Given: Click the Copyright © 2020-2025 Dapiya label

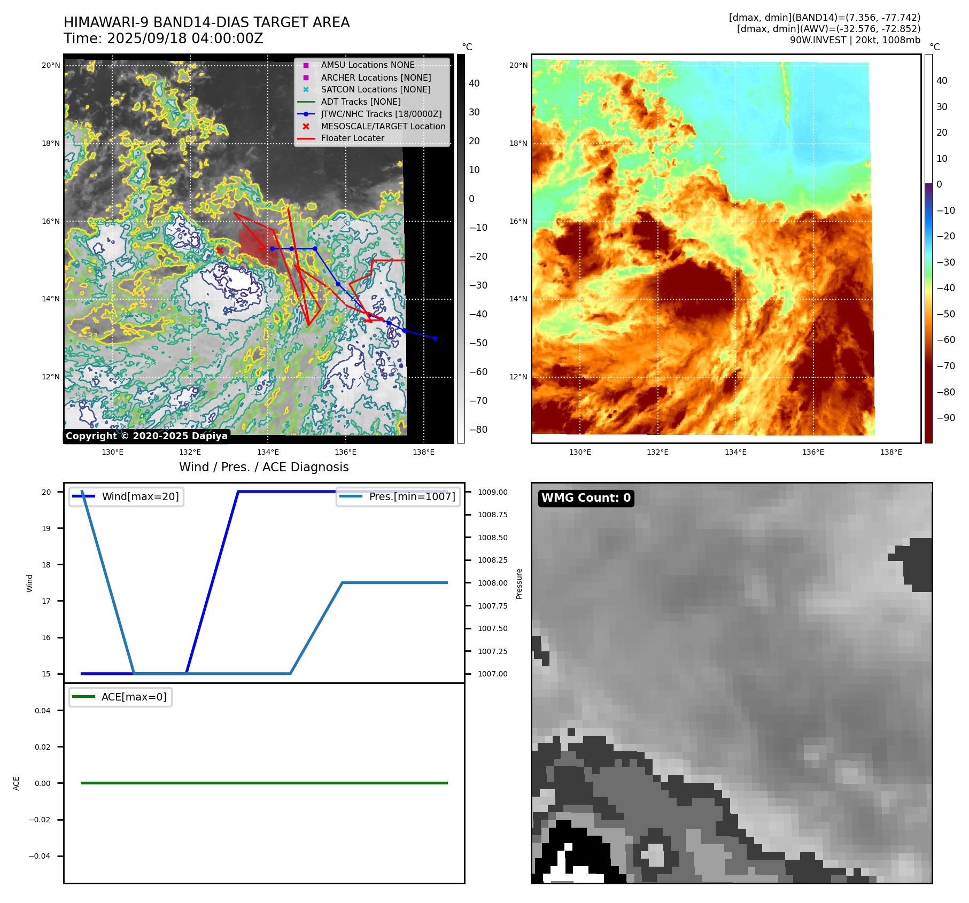Looking at the screenshot, I should coord(147,436).
